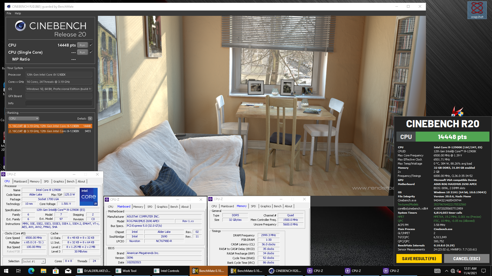Open the Cinebench File menu
Viewport: 492px width, 276px height.
click(x=9, y=13)
